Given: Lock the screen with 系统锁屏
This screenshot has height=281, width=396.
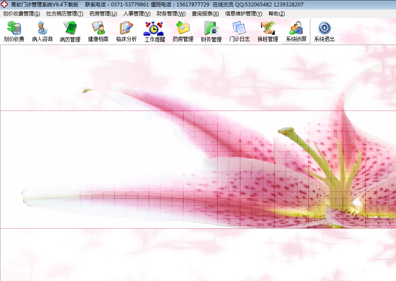Looking at the screenshot, I should (296, 31).
